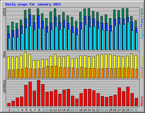Click day label 14
Screen dimensions: 145x113
[x=64, y=110]
